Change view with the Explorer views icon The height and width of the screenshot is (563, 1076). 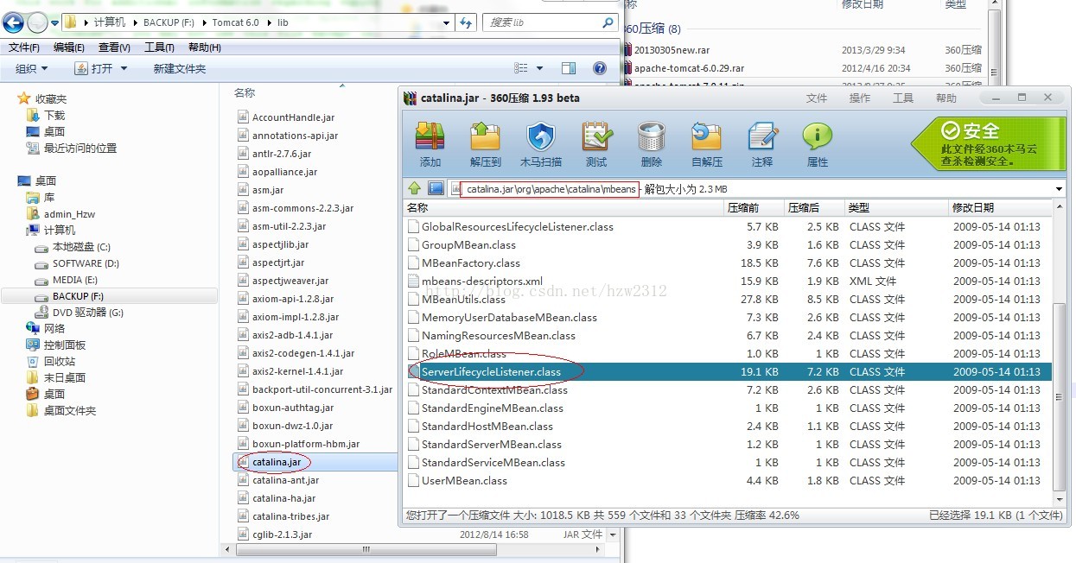click(x=521, y=68)
